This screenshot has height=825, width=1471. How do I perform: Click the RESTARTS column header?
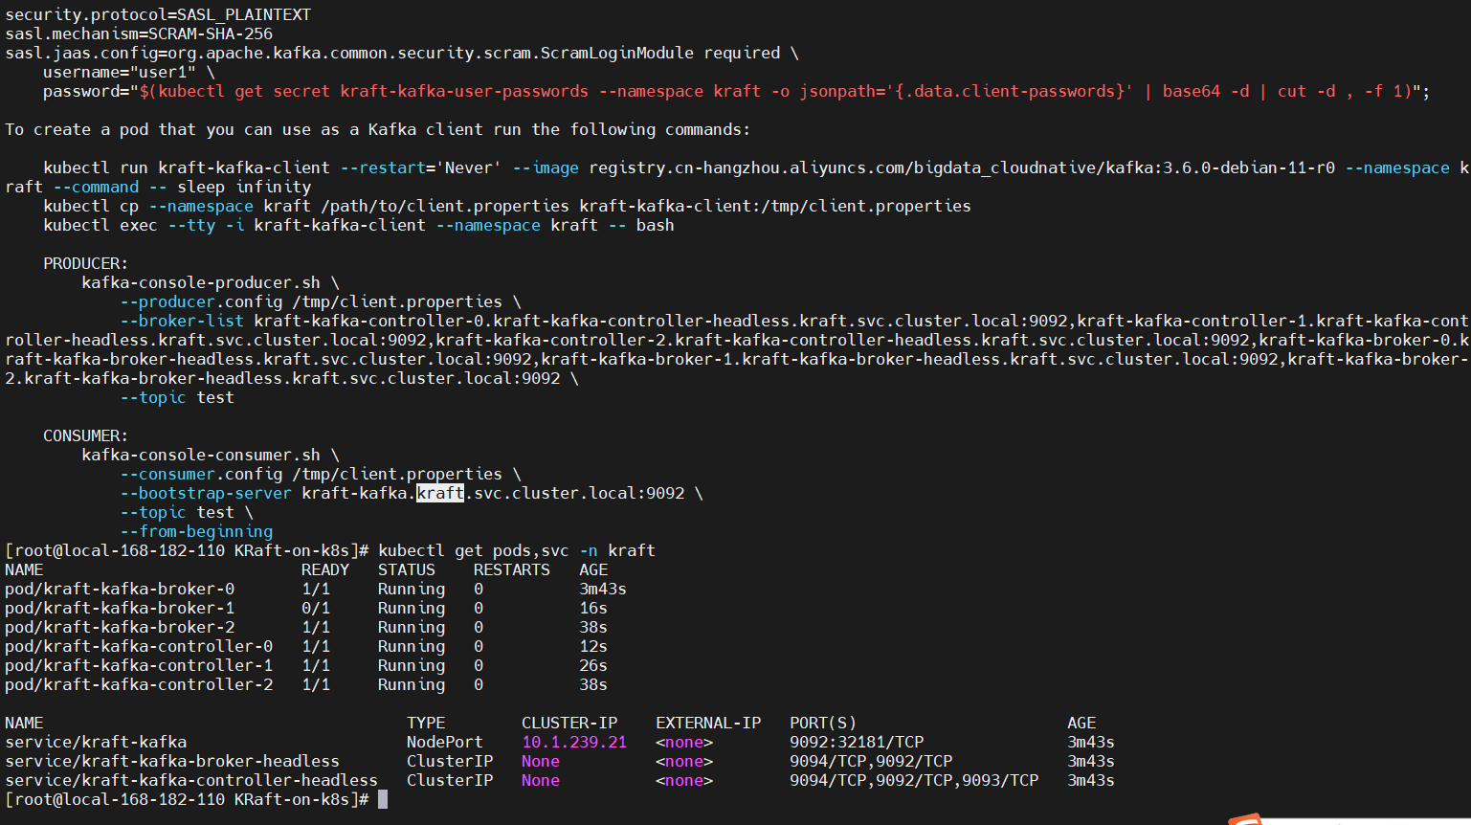pos(512,570)
